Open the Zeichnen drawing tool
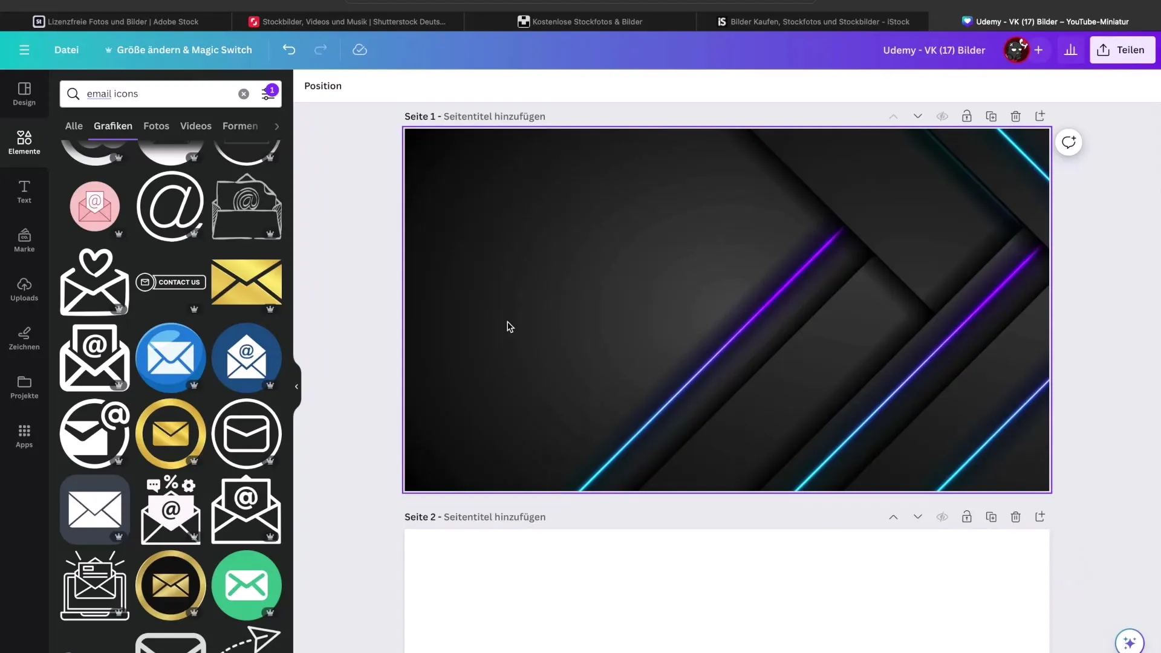Image resolution: width=1161 pixels, height=653 pixels. click(x=24, y=338)
